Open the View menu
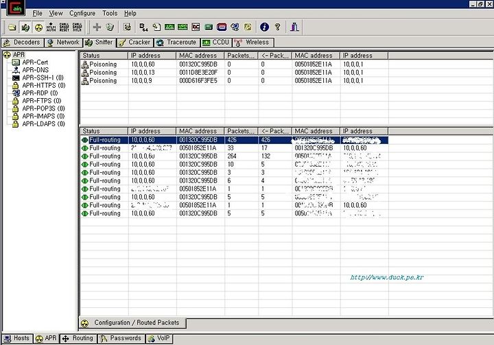Screen dimensions: 494x345 pos(56,13)
